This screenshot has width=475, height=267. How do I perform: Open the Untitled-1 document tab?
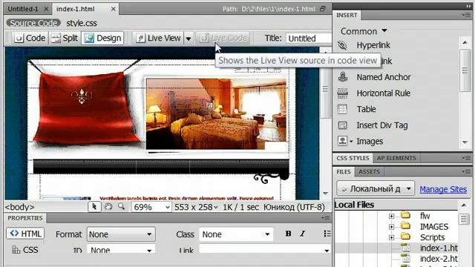pos(23,9)
